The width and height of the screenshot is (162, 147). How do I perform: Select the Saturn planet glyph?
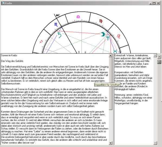[x=59, y=35]
